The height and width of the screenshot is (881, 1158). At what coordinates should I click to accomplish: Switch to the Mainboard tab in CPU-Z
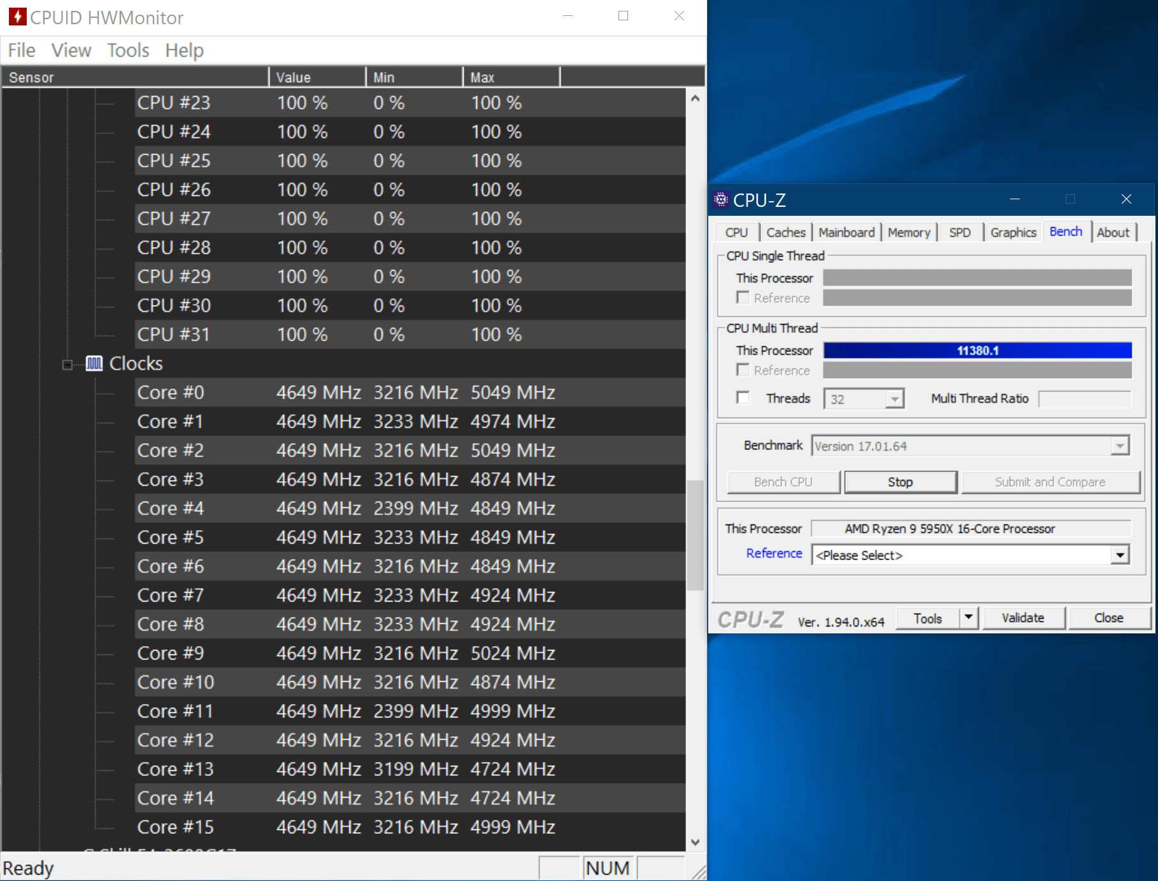click(x=847, y=232)
